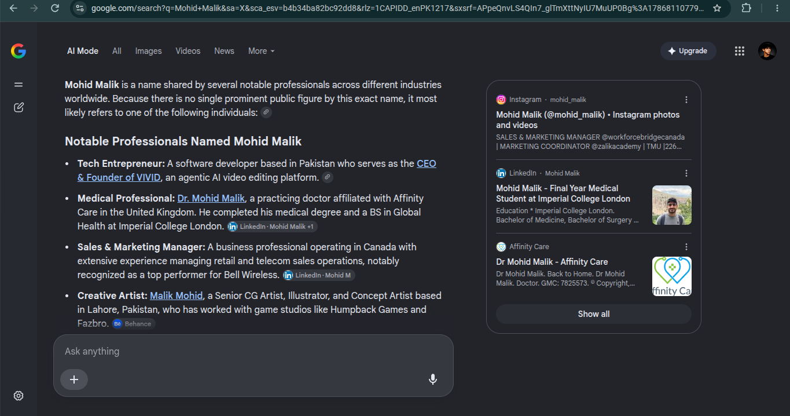790x416 pixels.
Task: Open the Behance source chip
Action: pyautogui.click(x=134, y=324)
